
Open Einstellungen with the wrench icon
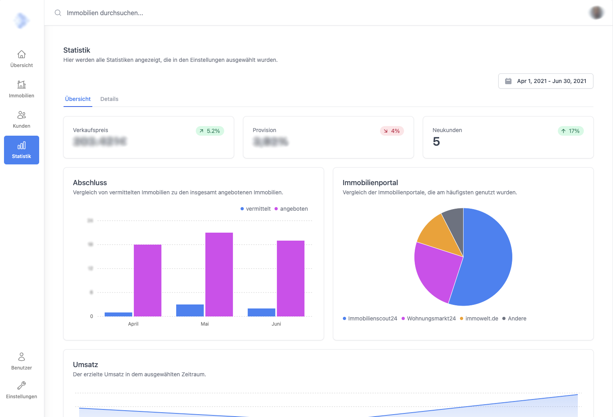(22, 390)
